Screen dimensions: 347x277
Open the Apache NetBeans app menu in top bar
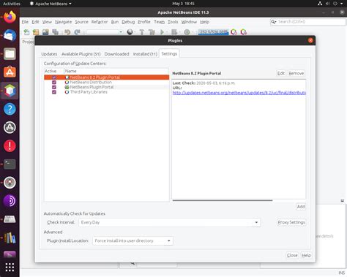(x=51, y=4)
